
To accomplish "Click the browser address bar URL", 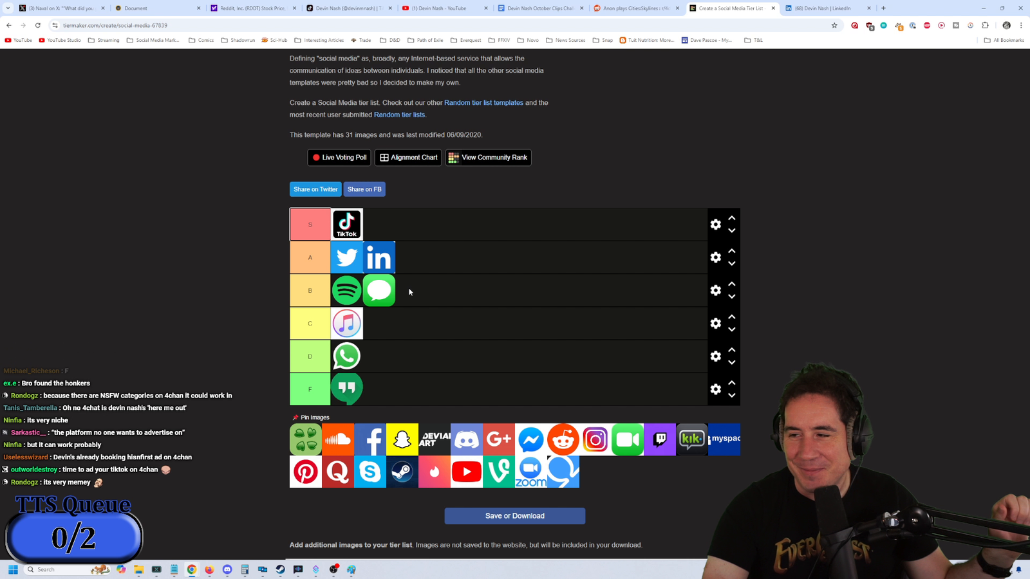I will pos(115,25).
